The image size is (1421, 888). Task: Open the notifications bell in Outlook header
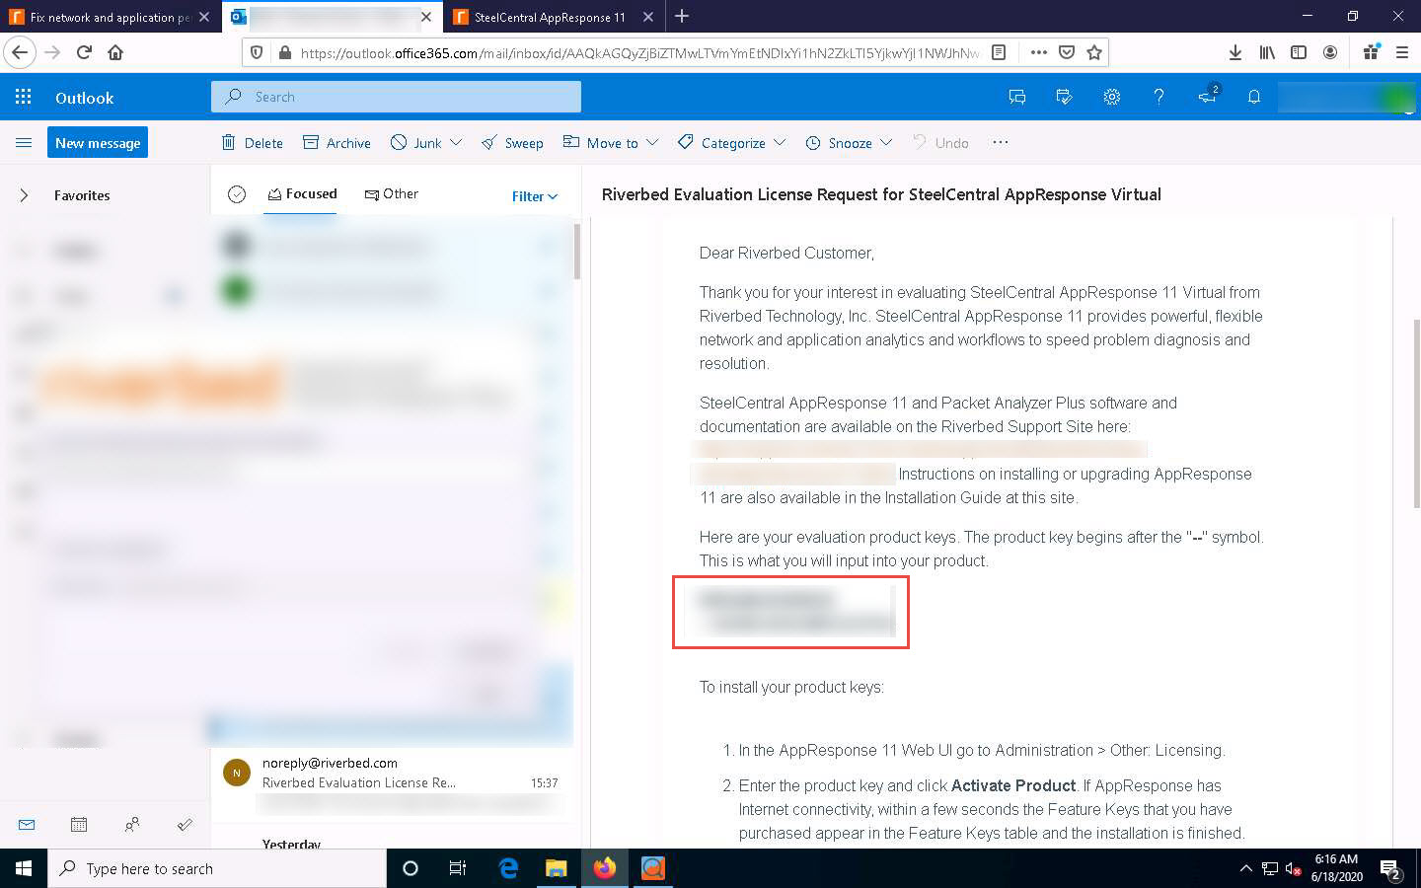point(1254,97)
